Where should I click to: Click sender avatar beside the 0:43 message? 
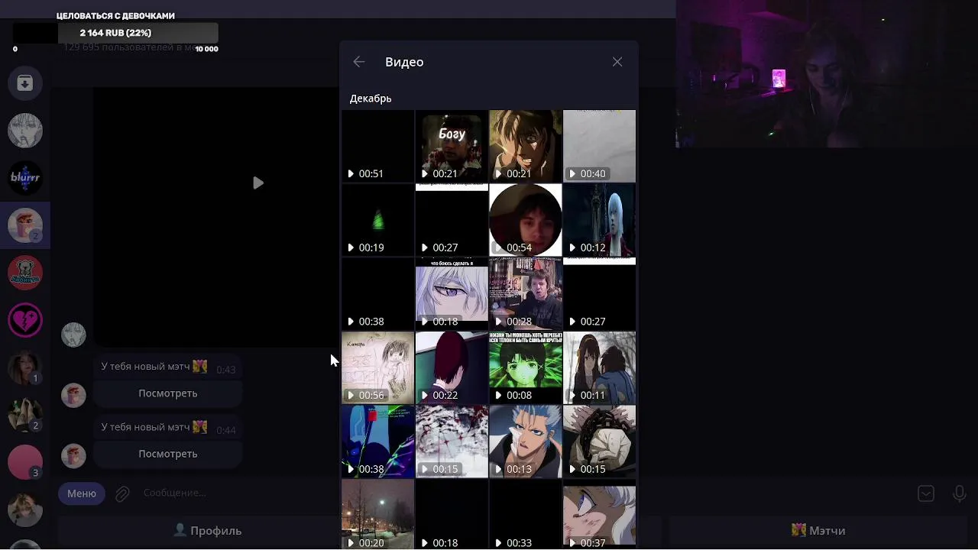point(73,395)
